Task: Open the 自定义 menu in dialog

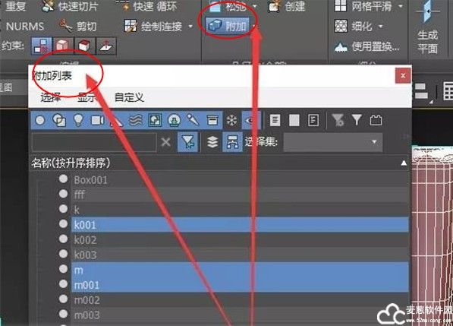Action: pos(129,97)
